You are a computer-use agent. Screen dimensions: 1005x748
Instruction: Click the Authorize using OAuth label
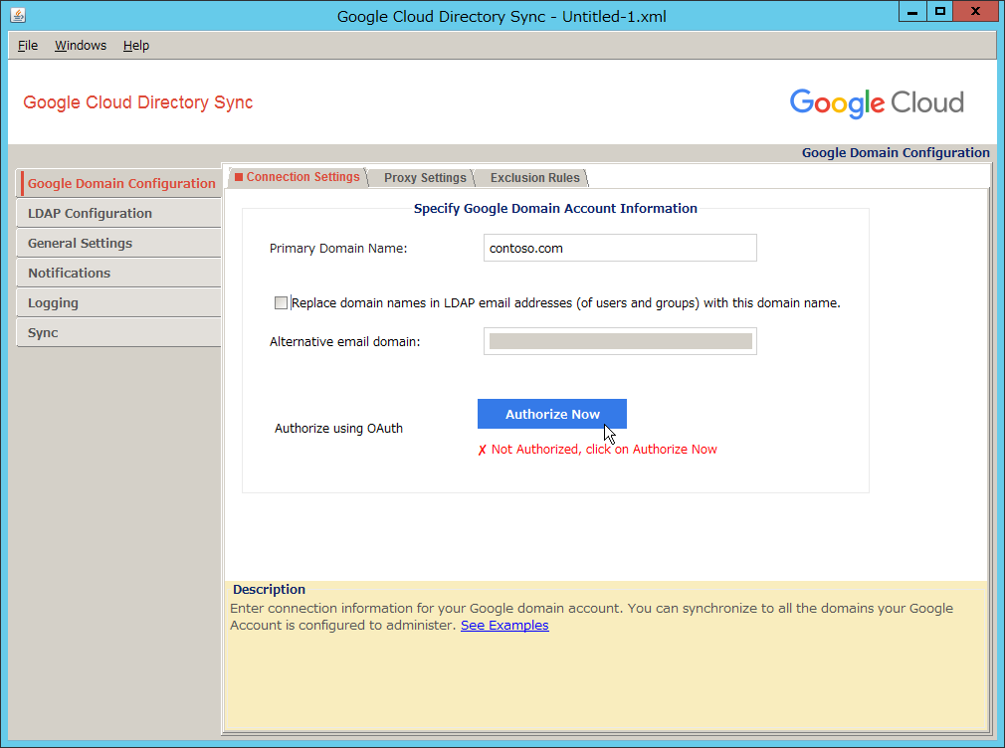(x=338, y=428)
